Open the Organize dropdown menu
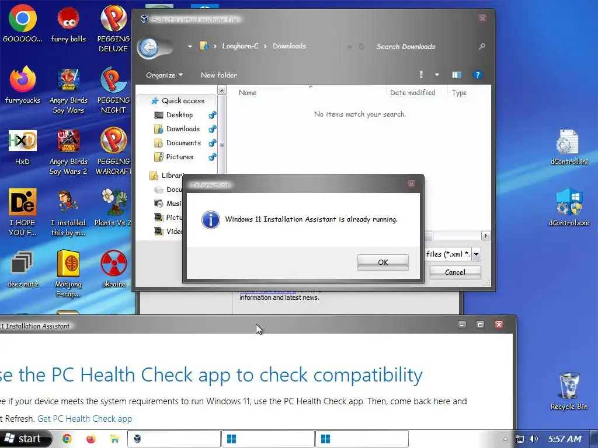 [164, 75]
